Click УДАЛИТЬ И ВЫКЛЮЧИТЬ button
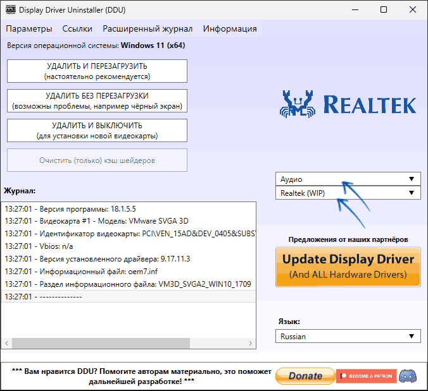This screenshot has width=428, height=391. tap(97, 130)
